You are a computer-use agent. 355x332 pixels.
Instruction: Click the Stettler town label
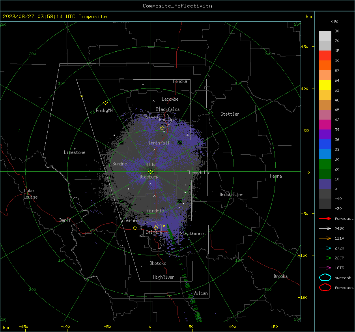click(x=230, y=114)
